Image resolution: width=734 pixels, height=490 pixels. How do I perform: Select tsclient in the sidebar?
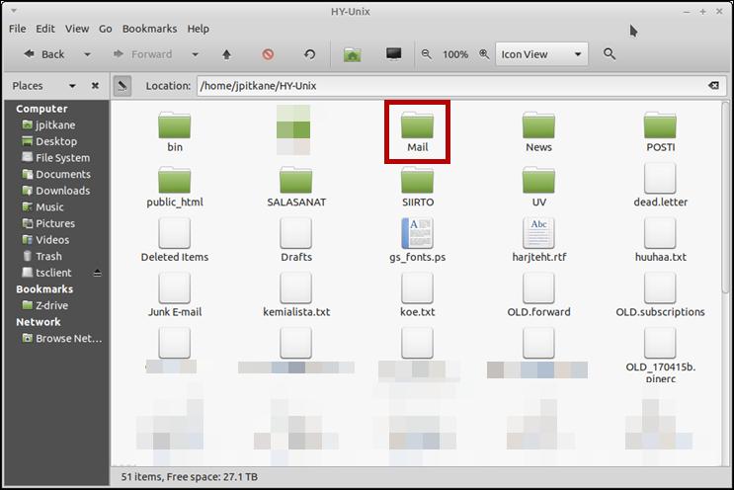53,273
